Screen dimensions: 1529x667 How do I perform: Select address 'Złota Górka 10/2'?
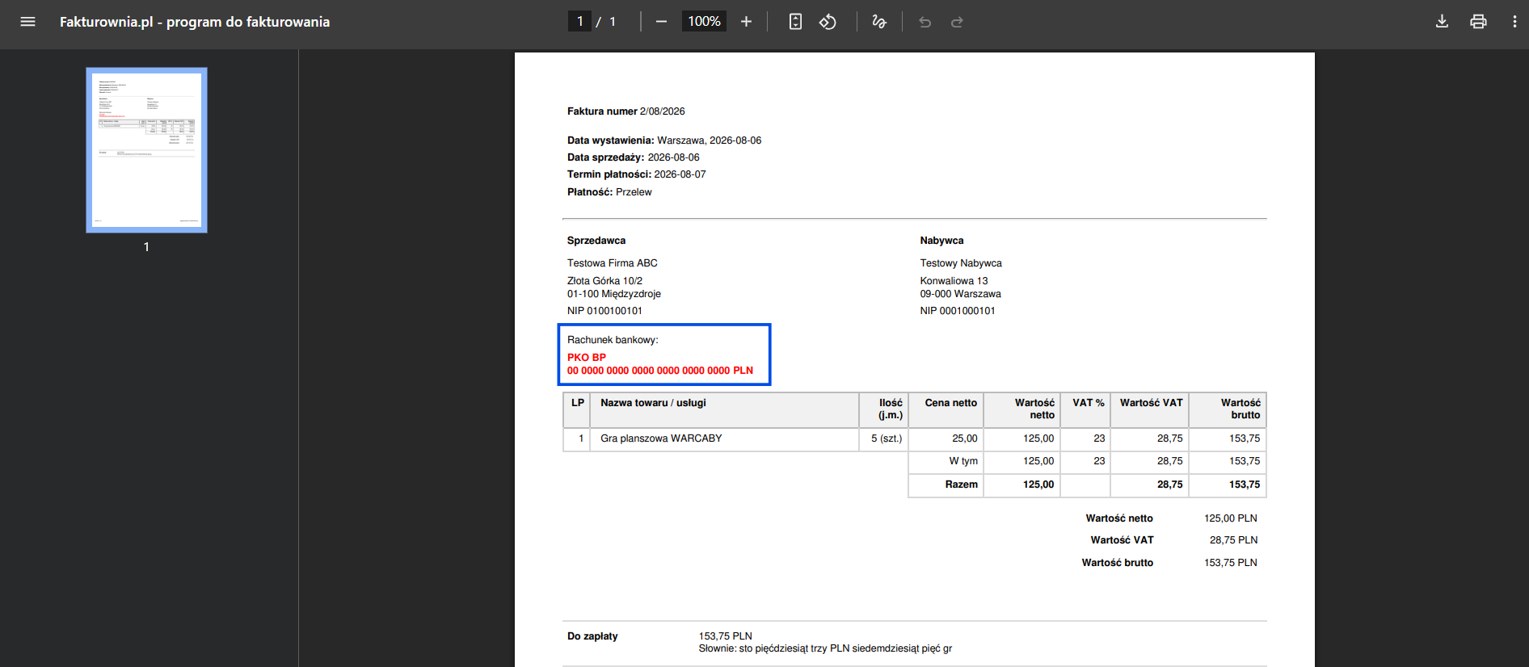(x=604, y=281)
